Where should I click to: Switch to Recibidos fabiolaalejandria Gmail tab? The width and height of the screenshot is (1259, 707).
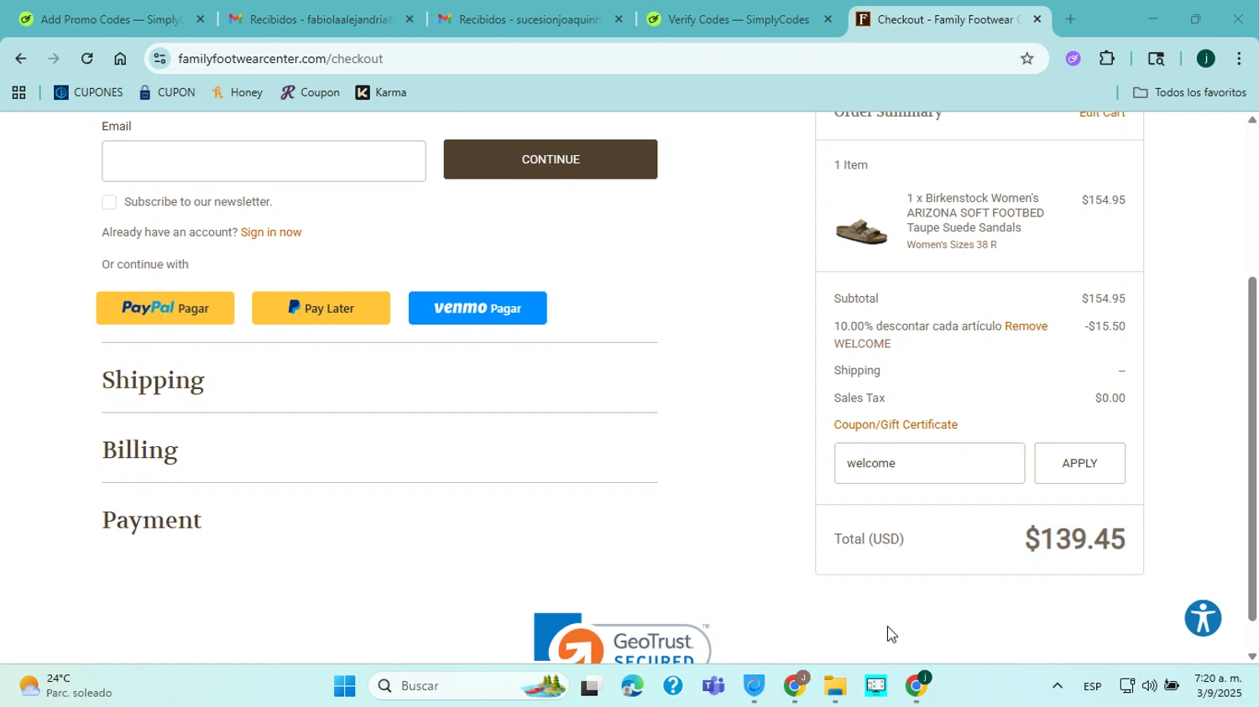[321, 19]
